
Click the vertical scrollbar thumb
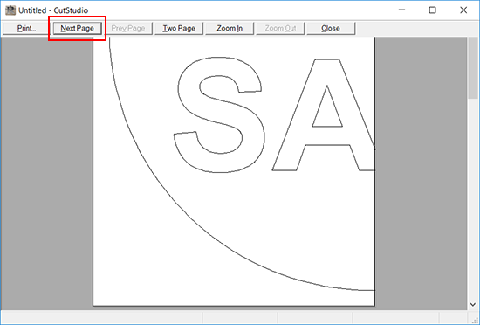[x=473, y=67]
